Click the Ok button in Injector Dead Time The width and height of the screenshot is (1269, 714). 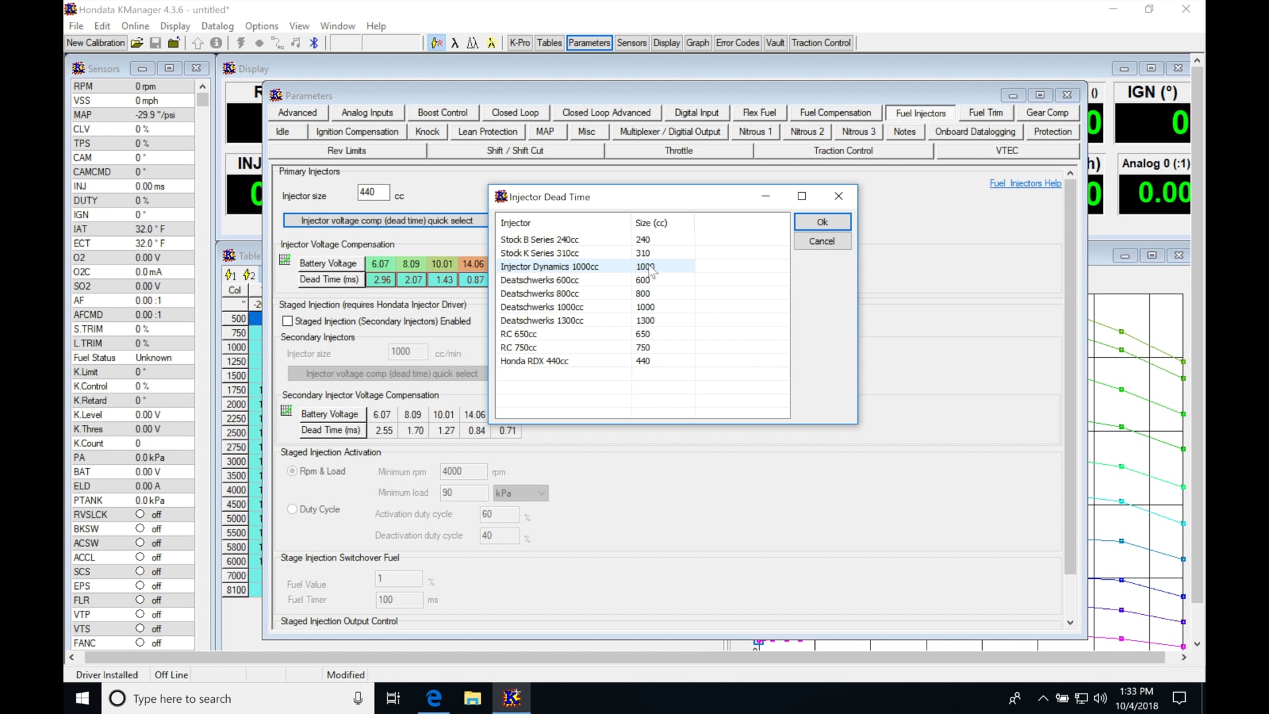822,221
